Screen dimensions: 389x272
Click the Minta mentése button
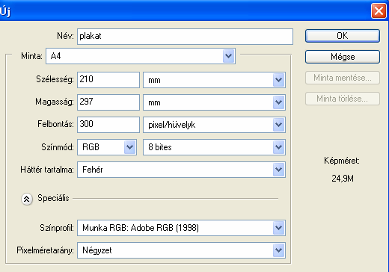[343, 78]
